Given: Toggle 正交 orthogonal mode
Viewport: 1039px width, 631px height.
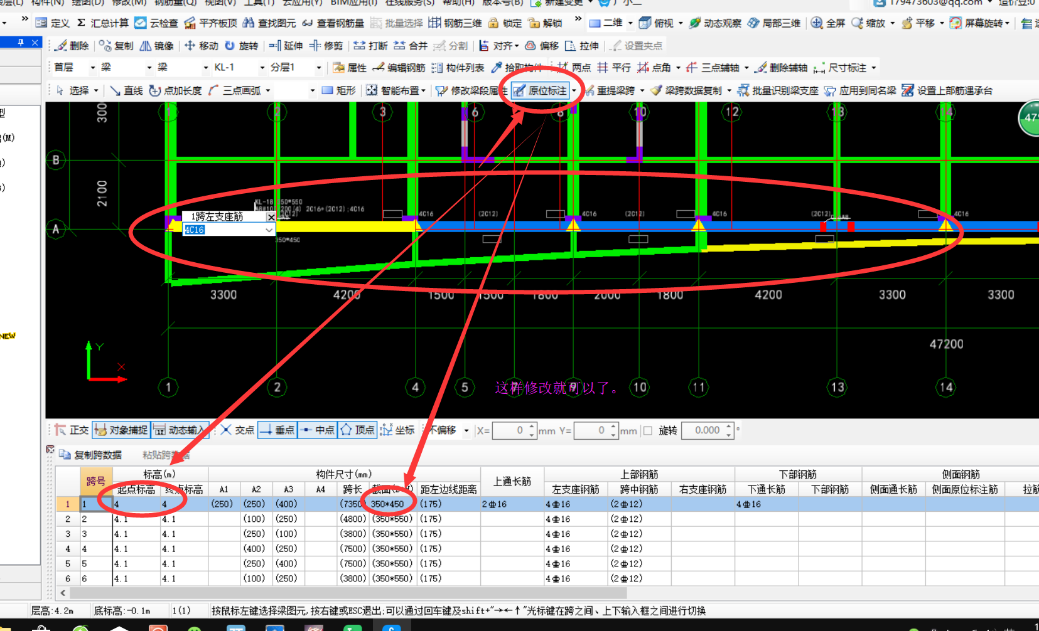Looking at the screenshot, I should point(72,430).
